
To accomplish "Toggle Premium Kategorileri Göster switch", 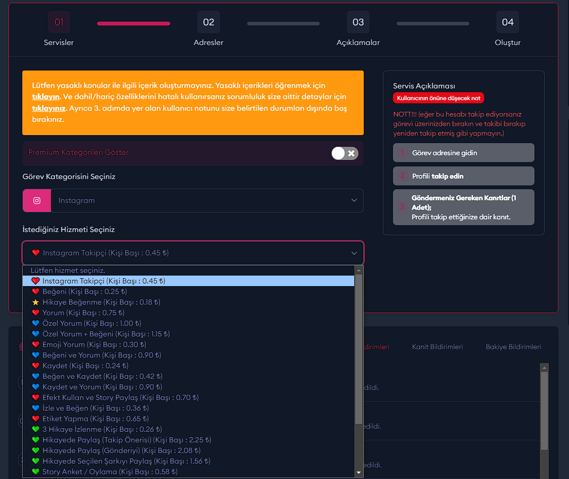I will [x=345, y=153].
